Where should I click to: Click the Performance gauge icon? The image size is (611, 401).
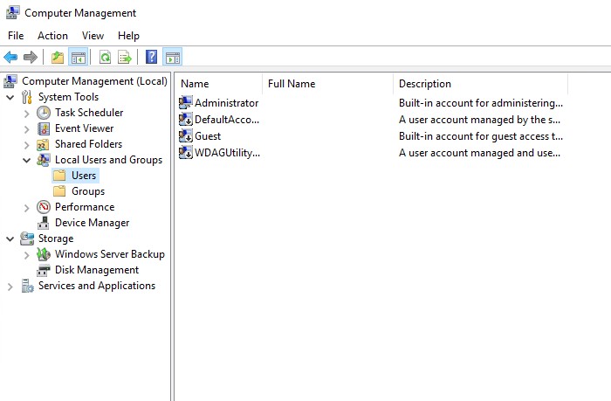tap(44, 207)
